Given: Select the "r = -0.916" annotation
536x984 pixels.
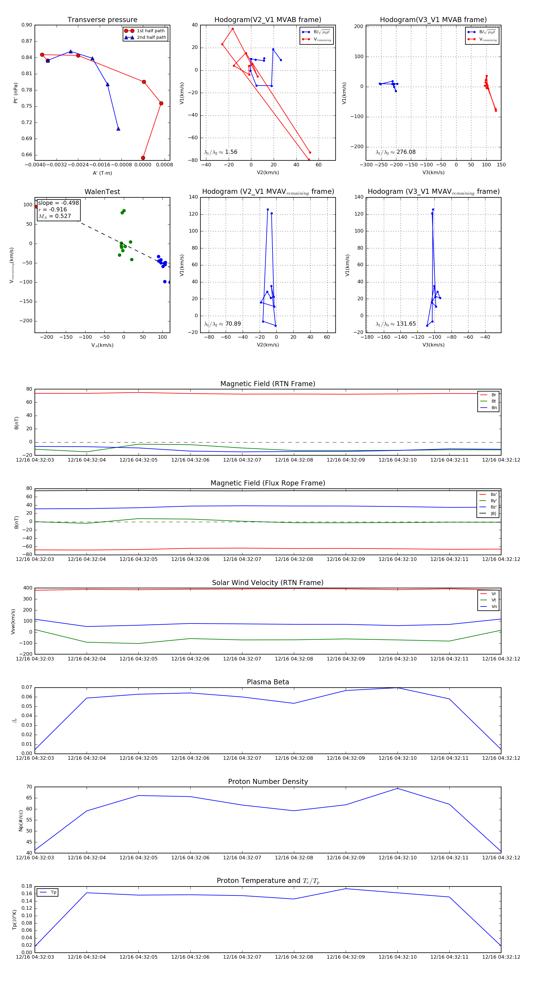Looking at the screenshot, I should (x=53, y=209).
